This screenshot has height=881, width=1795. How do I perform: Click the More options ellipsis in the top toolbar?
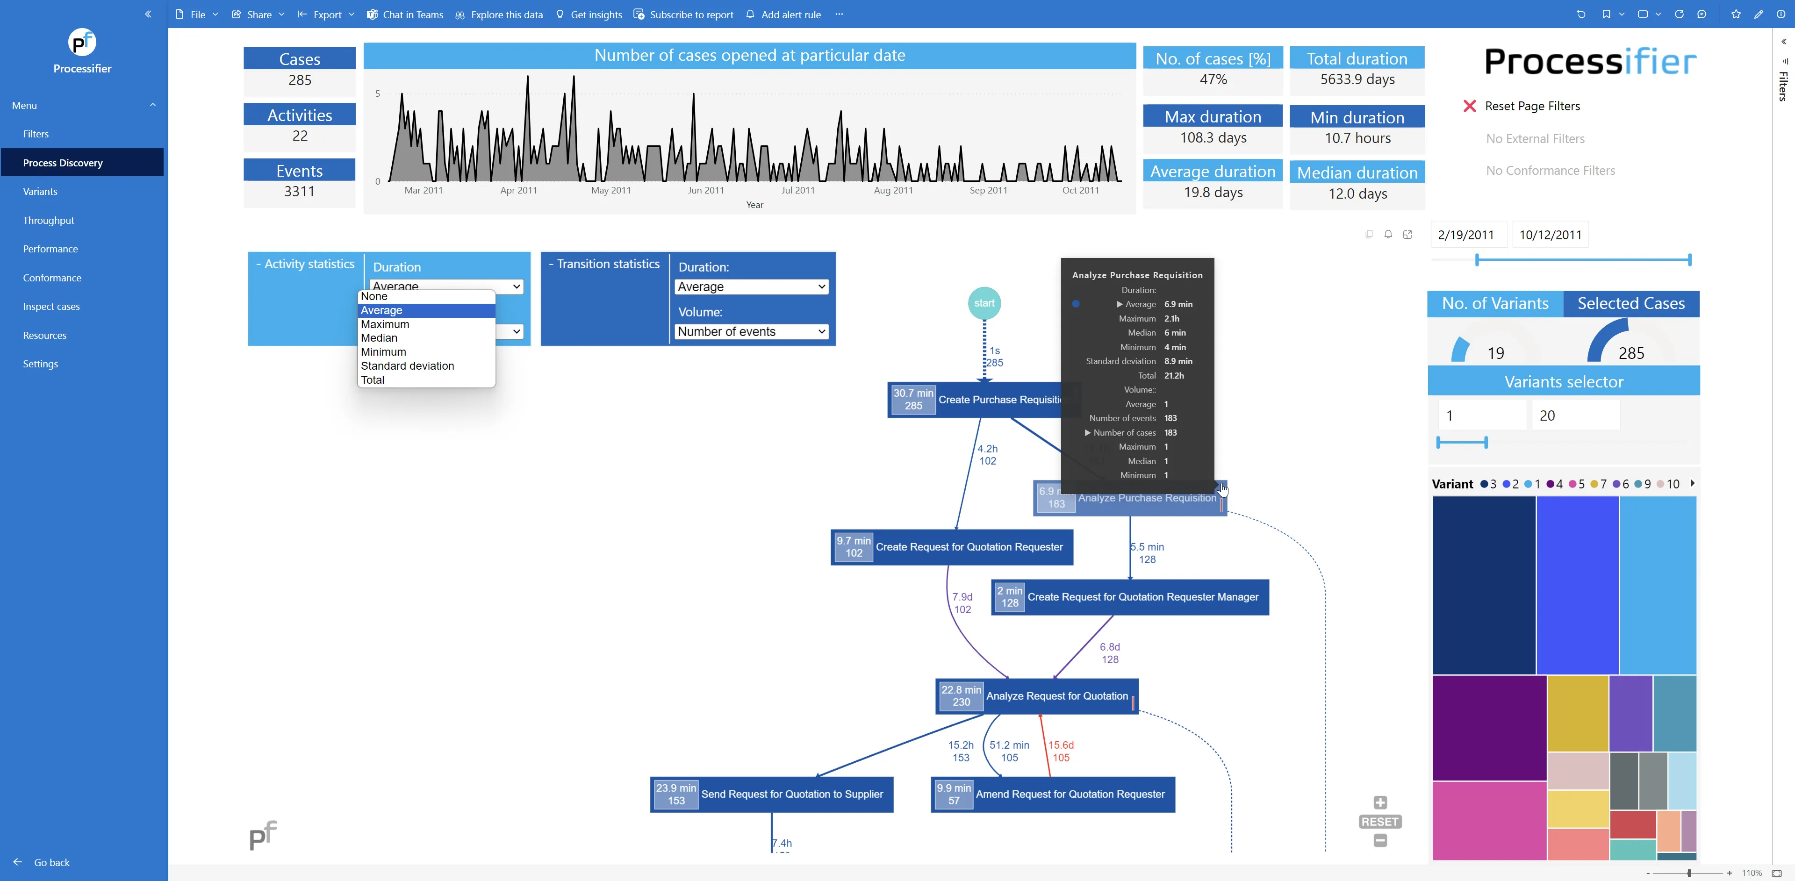(839, 14)
